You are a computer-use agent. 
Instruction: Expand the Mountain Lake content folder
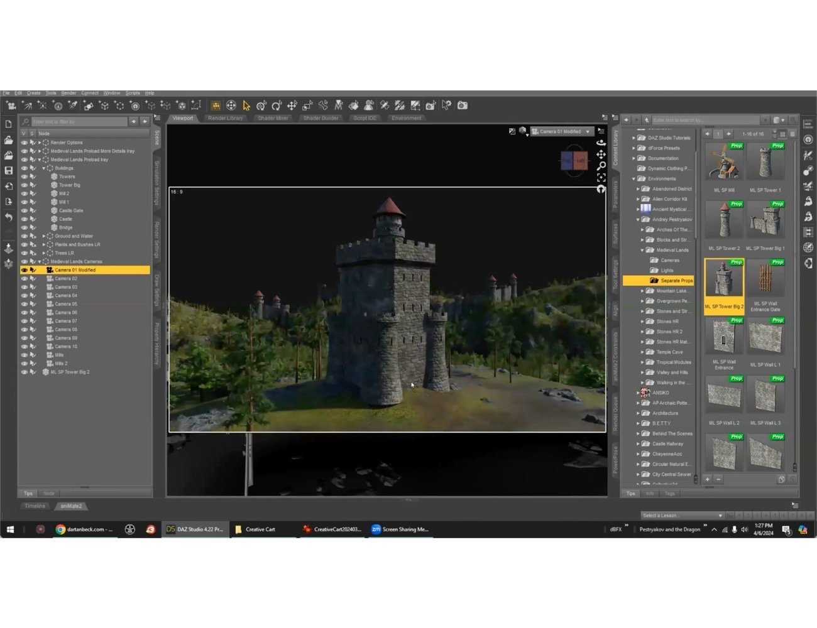click(x=642, y=290)
